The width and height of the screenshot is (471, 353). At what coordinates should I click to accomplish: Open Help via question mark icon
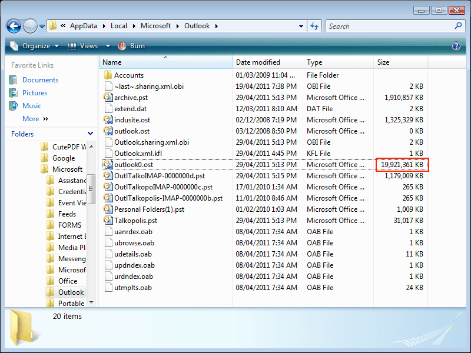(x=456, y=46)
